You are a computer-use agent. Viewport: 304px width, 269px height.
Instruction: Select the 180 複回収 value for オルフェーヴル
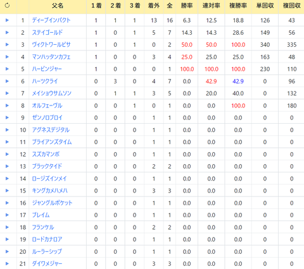[292, 105]
